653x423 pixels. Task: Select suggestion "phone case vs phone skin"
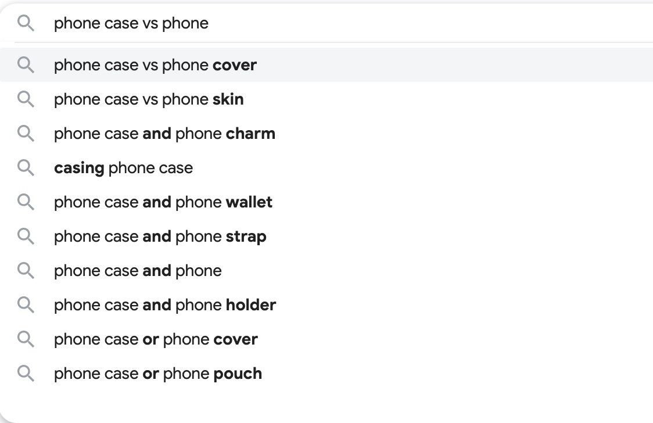149,99
